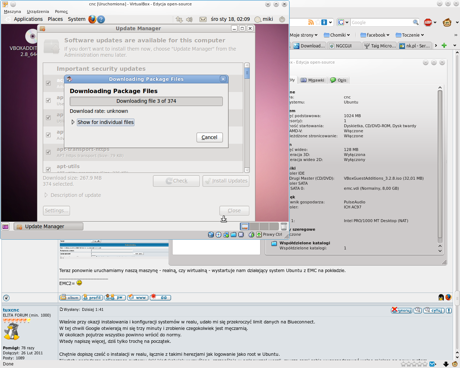Open the trash icon in the bottom guest panel
The image size is (460, 368).
click(284, 226)
